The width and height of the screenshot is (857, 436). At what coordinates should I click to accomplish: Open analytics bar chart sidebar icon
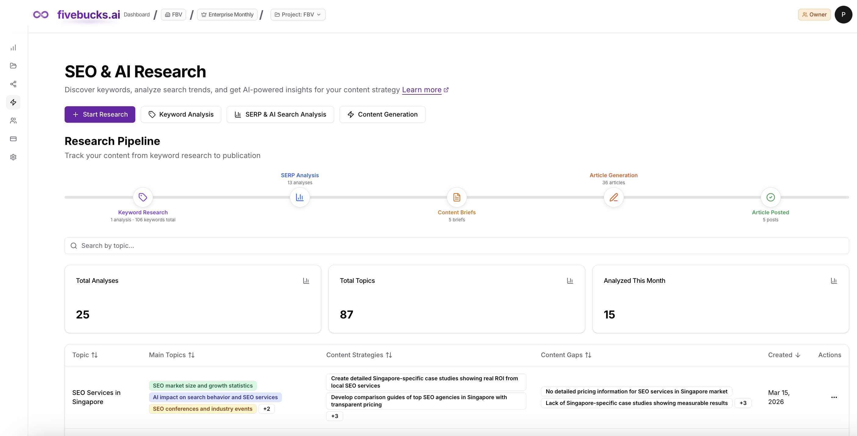pos(13,47)
